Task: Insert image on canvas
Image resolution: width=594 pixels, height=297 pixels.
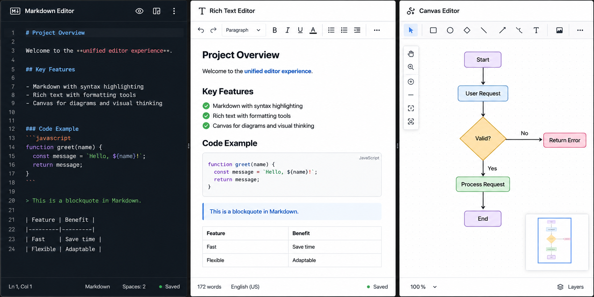Action: [x=559, y=30]
